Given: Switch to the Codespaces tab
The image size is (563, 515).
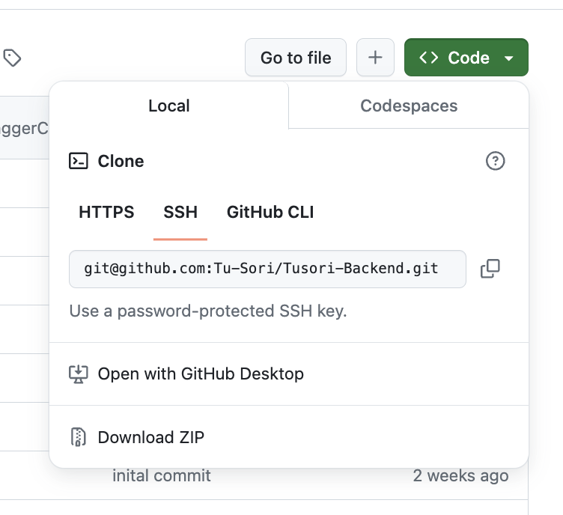Looking at the screenshot, I should click(409, 106).
